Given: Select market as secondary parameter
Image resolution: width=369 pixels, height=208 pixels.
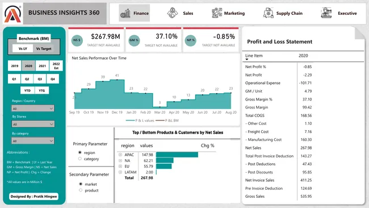Looking at the screenshot, I should [81, 184].
